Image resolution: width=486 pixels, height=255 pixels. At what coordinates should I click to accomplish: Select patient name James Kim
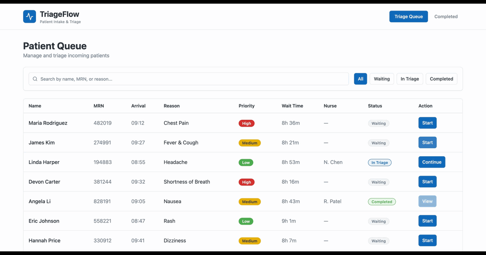(x=42, y=142)
